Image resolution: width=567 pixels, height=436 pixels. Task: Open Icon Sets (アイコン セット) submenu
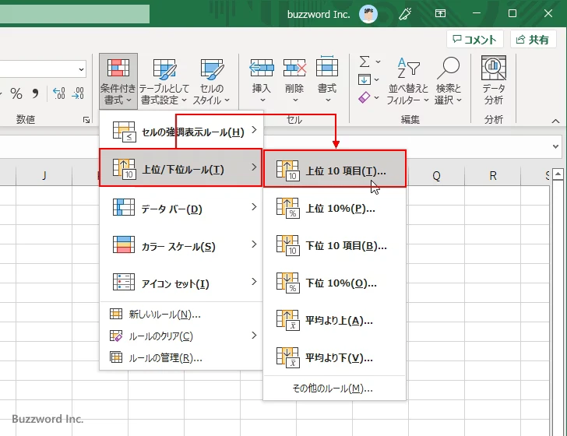pyautogui.click(x=181, y=283)
